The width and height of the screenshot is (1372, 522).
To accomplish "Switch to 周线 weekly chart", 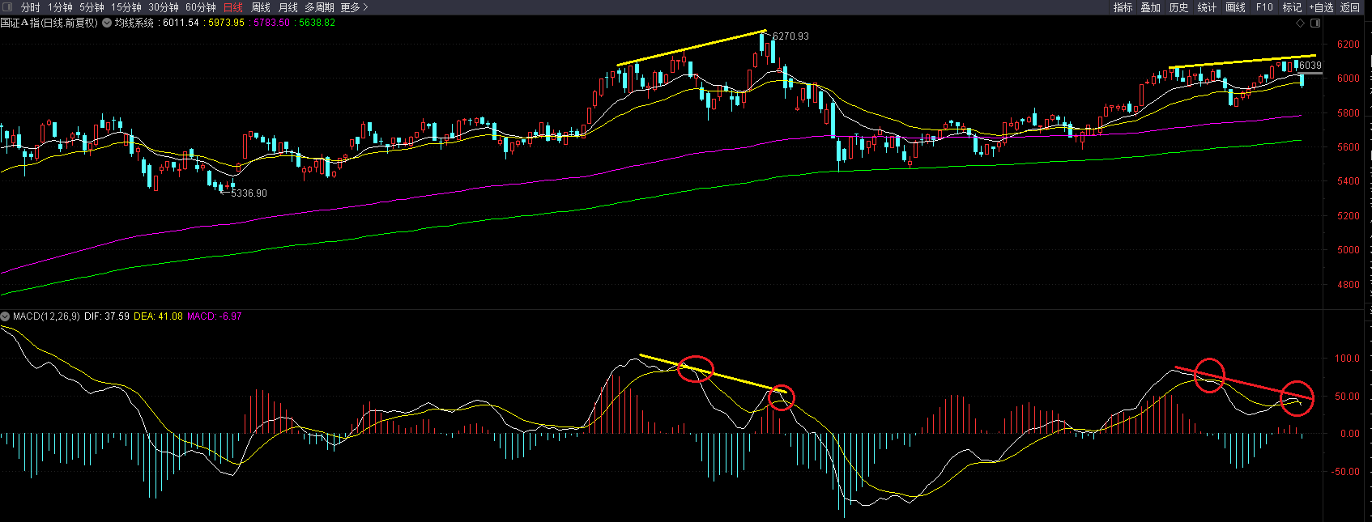I will click(261, 7).
